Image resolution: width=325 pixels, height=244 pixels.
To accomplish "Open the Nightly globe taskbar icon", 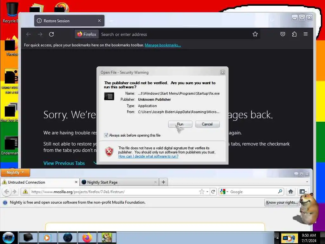I will (x=68, y=238).
